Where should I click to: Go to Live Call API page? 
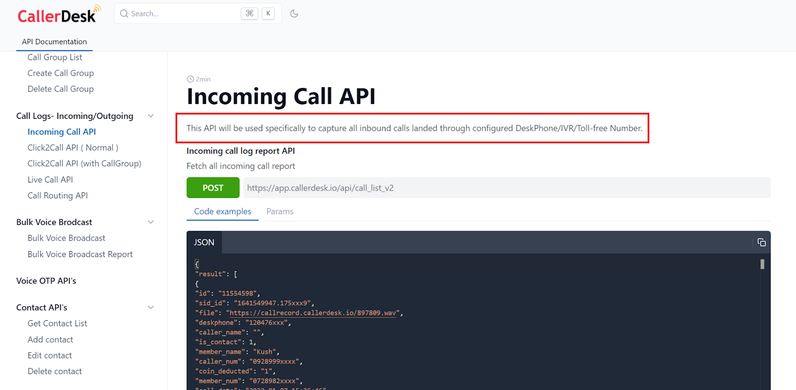[50, 180]
